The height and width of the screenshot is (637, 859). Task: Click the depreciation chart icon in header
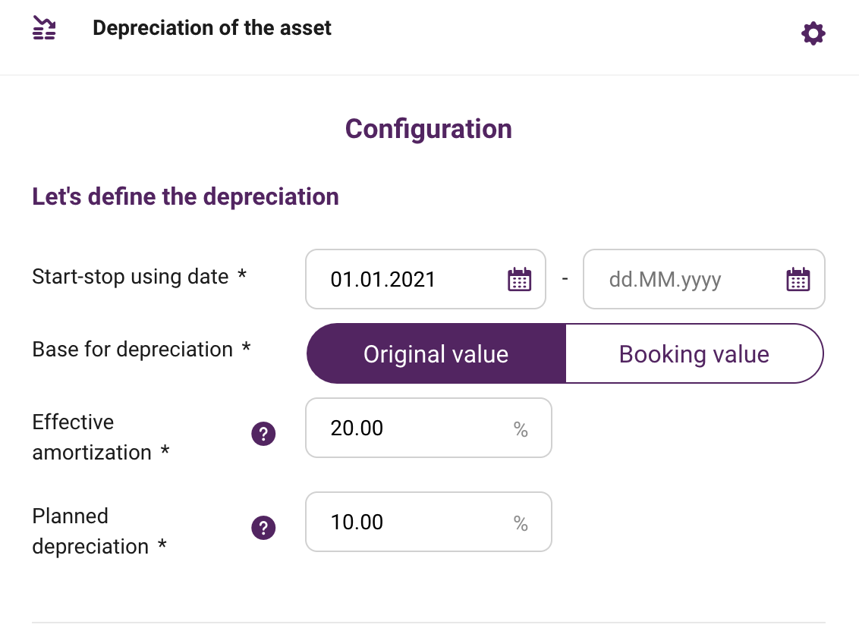[44, 28]
